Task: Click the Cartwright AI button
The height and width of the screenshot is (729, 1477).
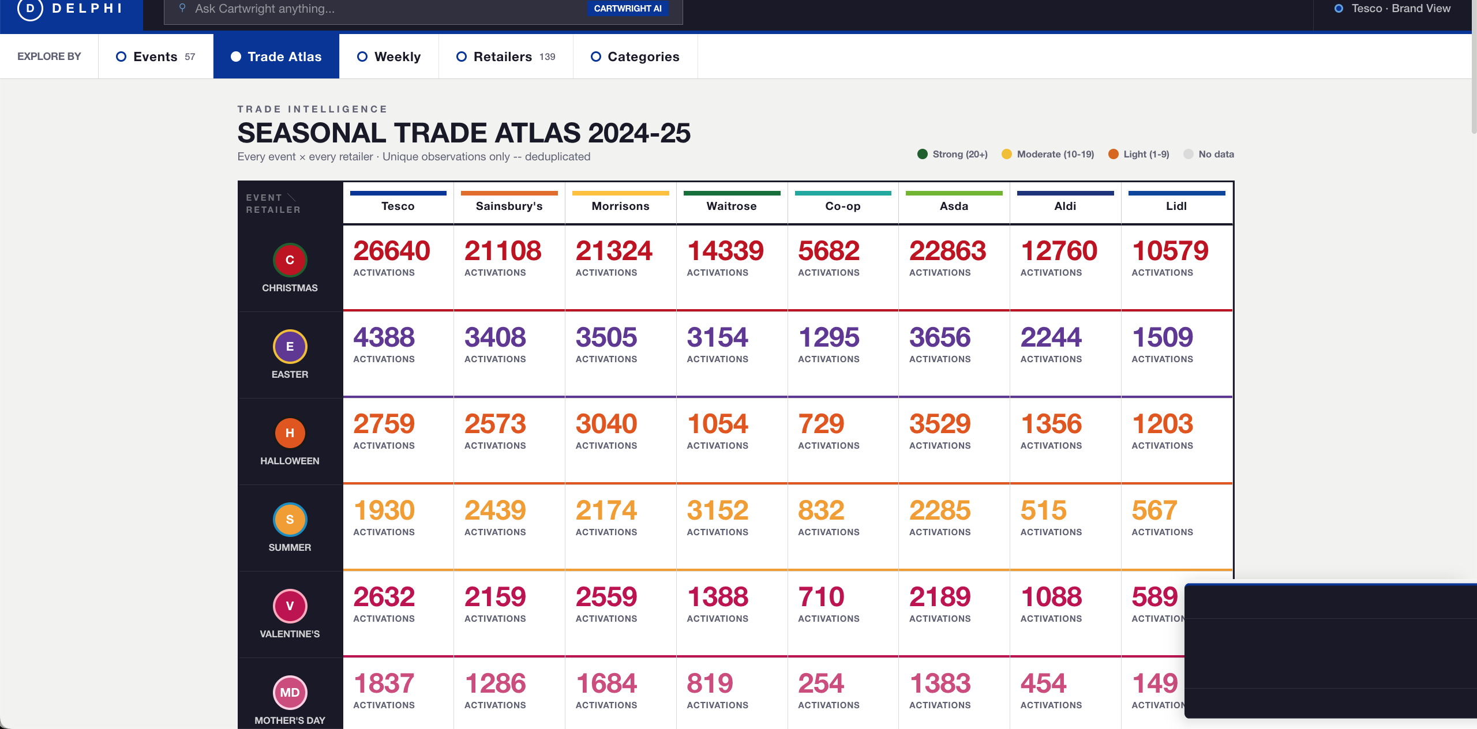Action: [x=628, y=9]
